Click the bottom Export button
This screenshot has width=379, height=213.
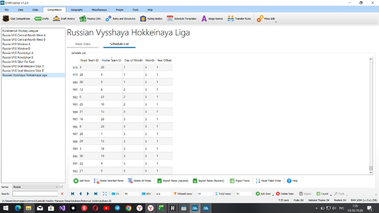(322, 193)
